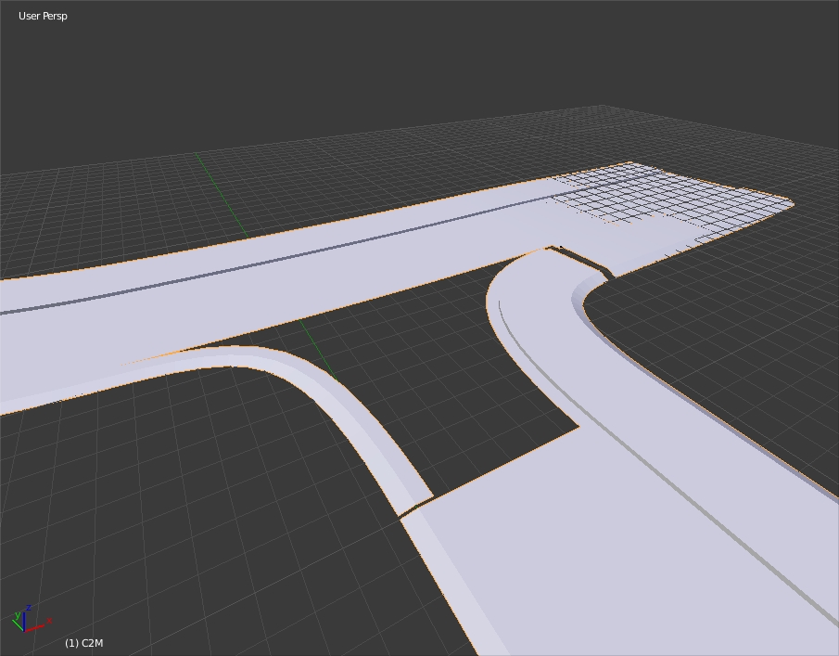The image size is (839, 656).
Task: Click the User Persp view label
Action: 43,16
